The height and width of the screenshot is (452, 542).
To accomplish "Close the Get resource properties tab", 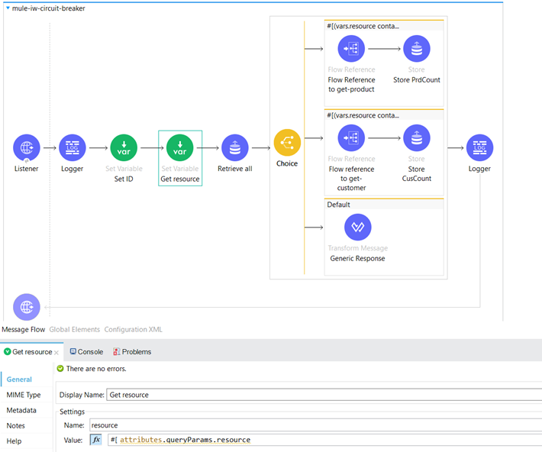I will click(x=56, y=353).
